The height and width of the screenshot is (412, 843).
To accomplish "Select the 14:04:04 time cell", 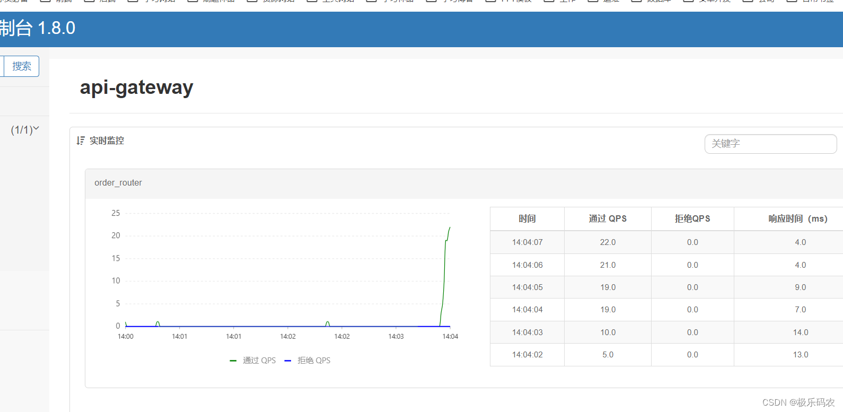I will click(x=527, y=310).
